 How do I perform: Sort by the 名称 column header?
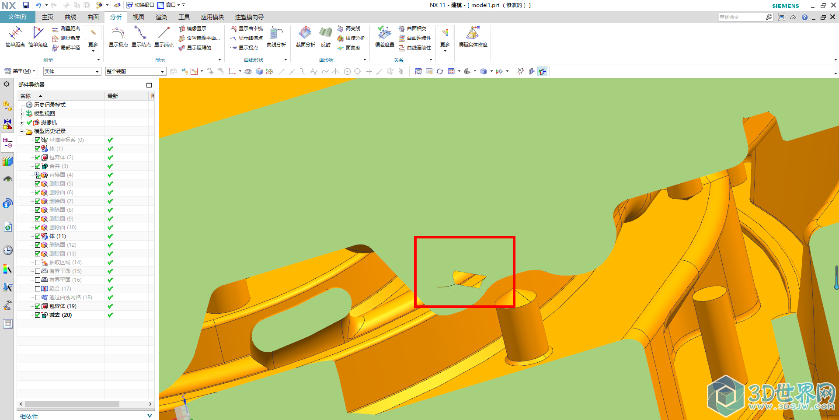click(x=61, y=96)
